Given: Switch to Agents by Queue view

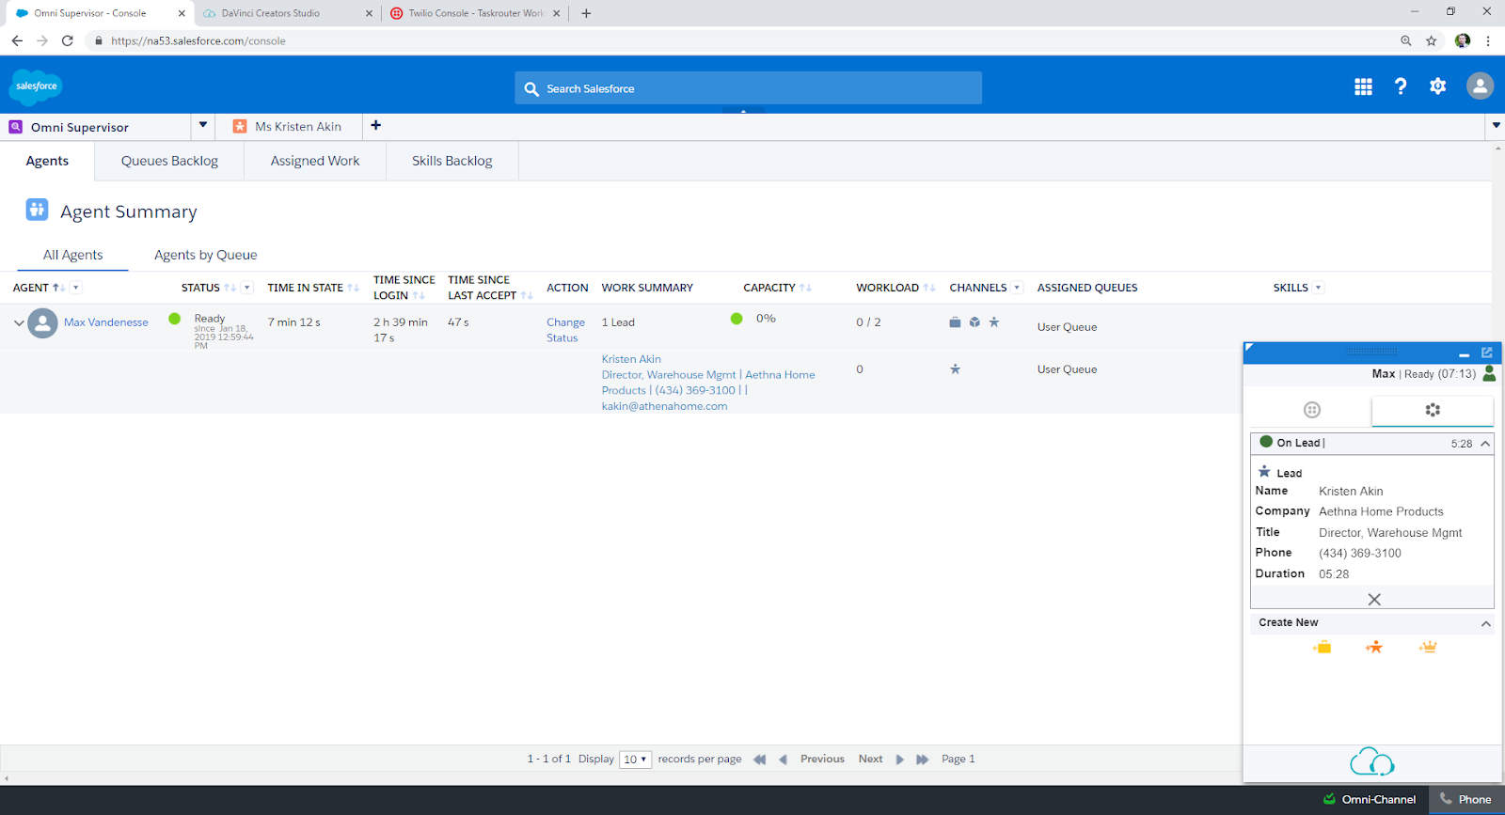Looking at the screenshot, I should click(x=205, y=255).
